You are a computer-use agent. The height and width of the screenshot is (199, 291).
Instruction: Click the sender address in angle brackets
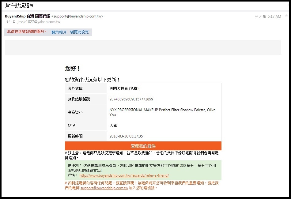77,17
